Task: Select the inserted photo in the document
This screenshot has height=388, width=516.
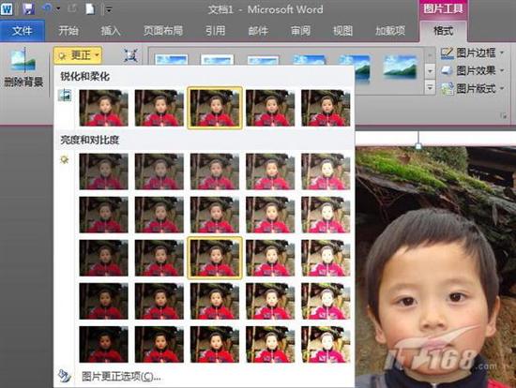Action: pyautogui.click(x=435, y=266)
